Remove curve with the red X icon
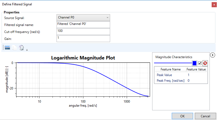Screen dimensions: 217x120 [205, 63]
